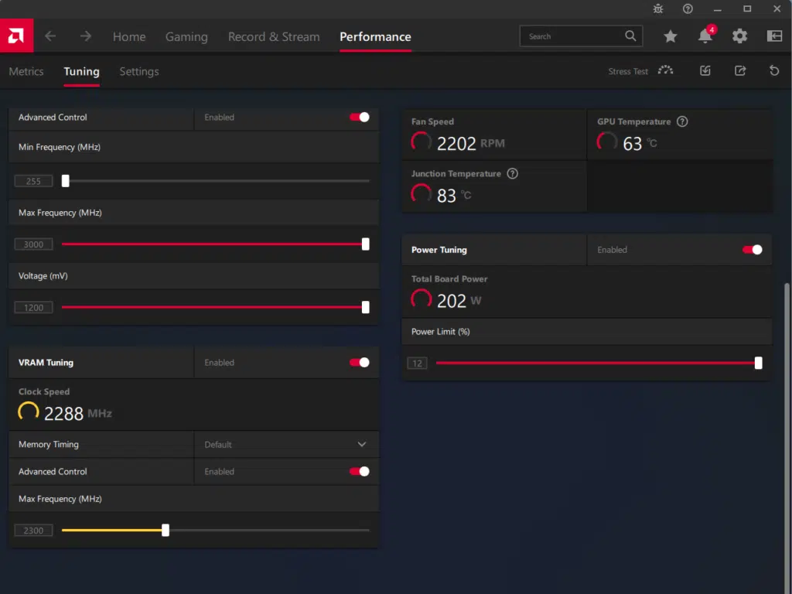
Task: Click the import tuning profile icon
Action: pyautogui.click(x=705, y=70)
